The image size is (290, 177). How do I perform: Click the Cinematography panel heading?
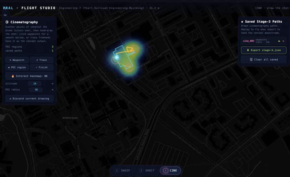point(22,22)
